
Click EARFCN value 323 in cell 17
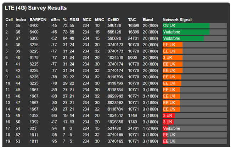click(x=33, y=128)
